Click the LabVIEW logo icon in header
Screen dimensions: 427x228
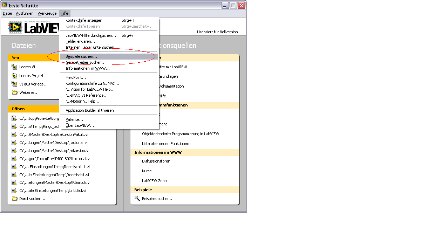(x=15, y=27)
